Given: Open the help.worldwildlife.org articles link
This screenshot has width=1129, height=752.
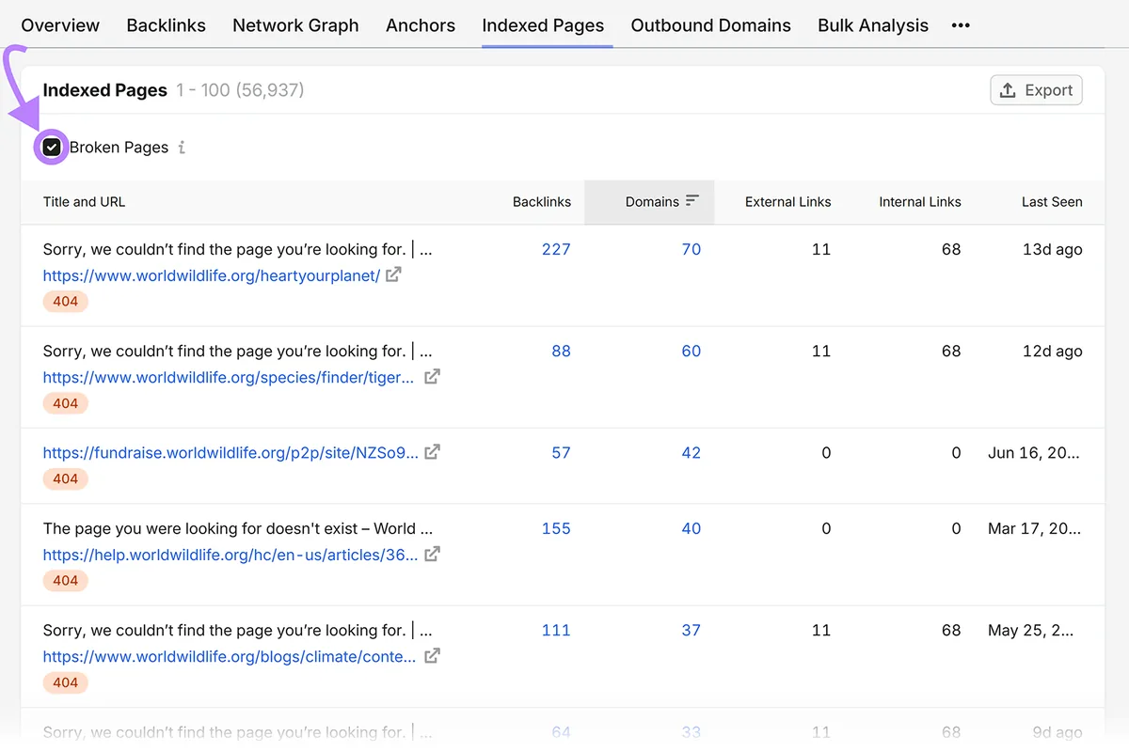Looking at the screenshot, I should 231,555.
